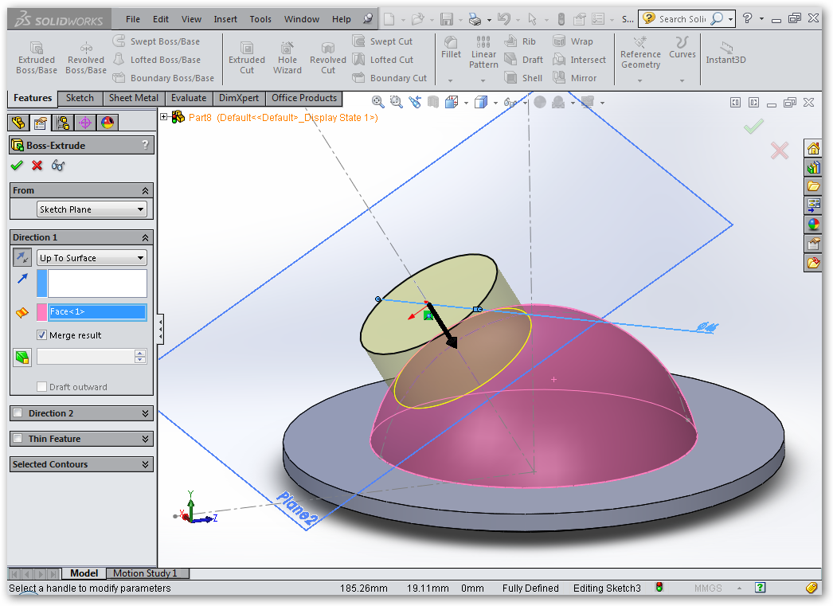Cancel the Boss-Extrude with the red X
833x606 pixels.
(35, 165)
